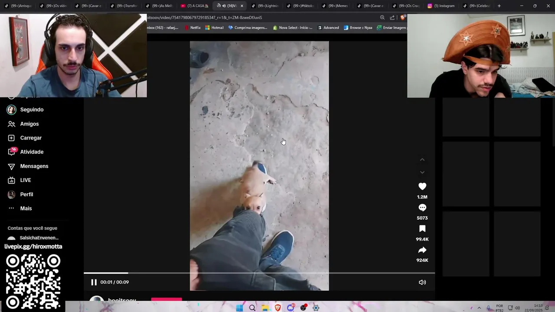Open the Brave shields lion icon
The width and height of the screenshot is (555, 312).
coord(403,18)
